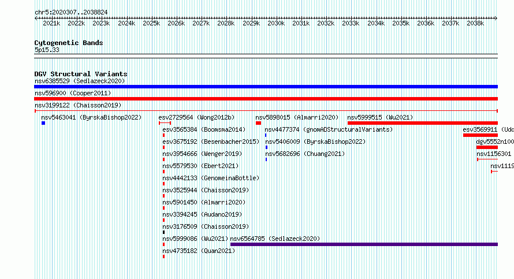Viewport: 514px width, 279px height.
Task: Open nsv5999515 (Wu2021) variant label
Action: (380, 117)
